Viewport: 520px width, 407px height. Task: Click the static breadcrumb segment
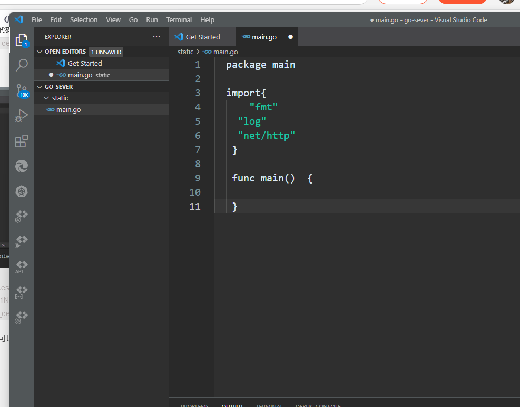(185, 52)
